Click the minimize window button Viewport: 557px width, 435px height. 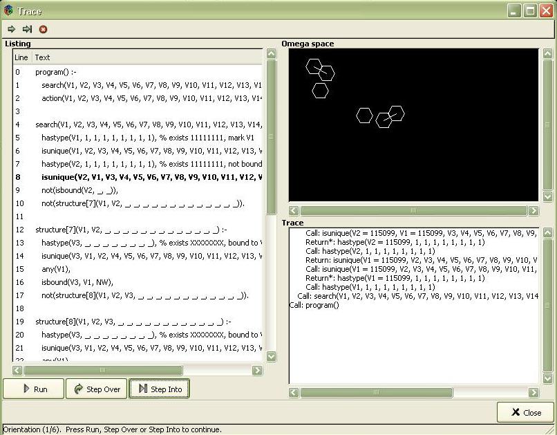[x=513, y=10]
